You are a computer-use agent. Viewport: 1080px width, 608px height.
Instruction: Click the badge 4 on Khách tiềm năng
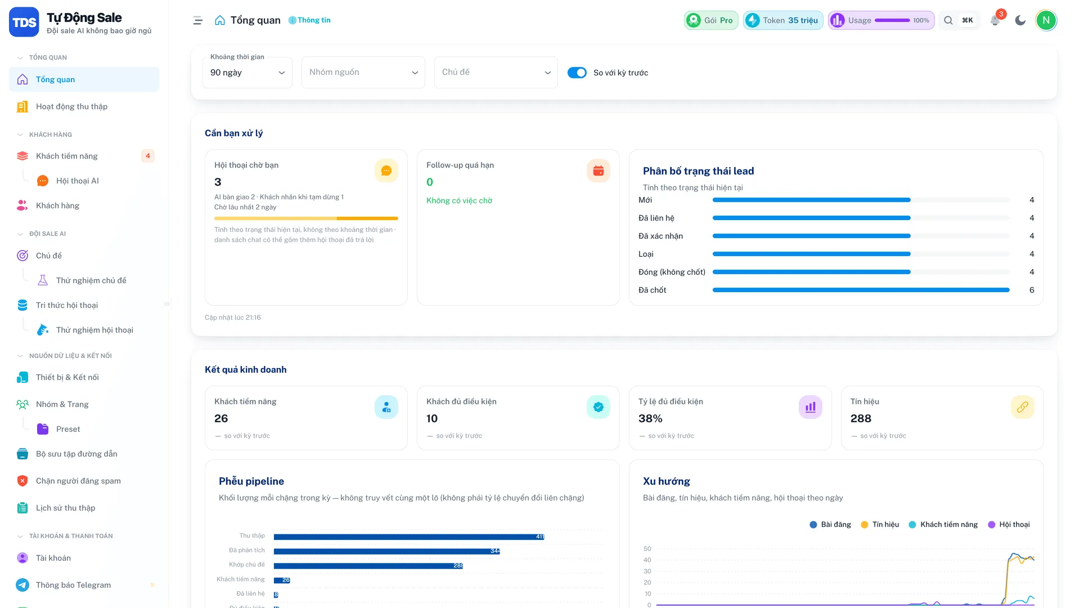[148, 156]
